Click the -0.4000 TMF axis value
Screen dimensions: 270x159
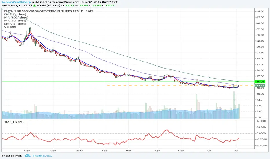(261, 145)
